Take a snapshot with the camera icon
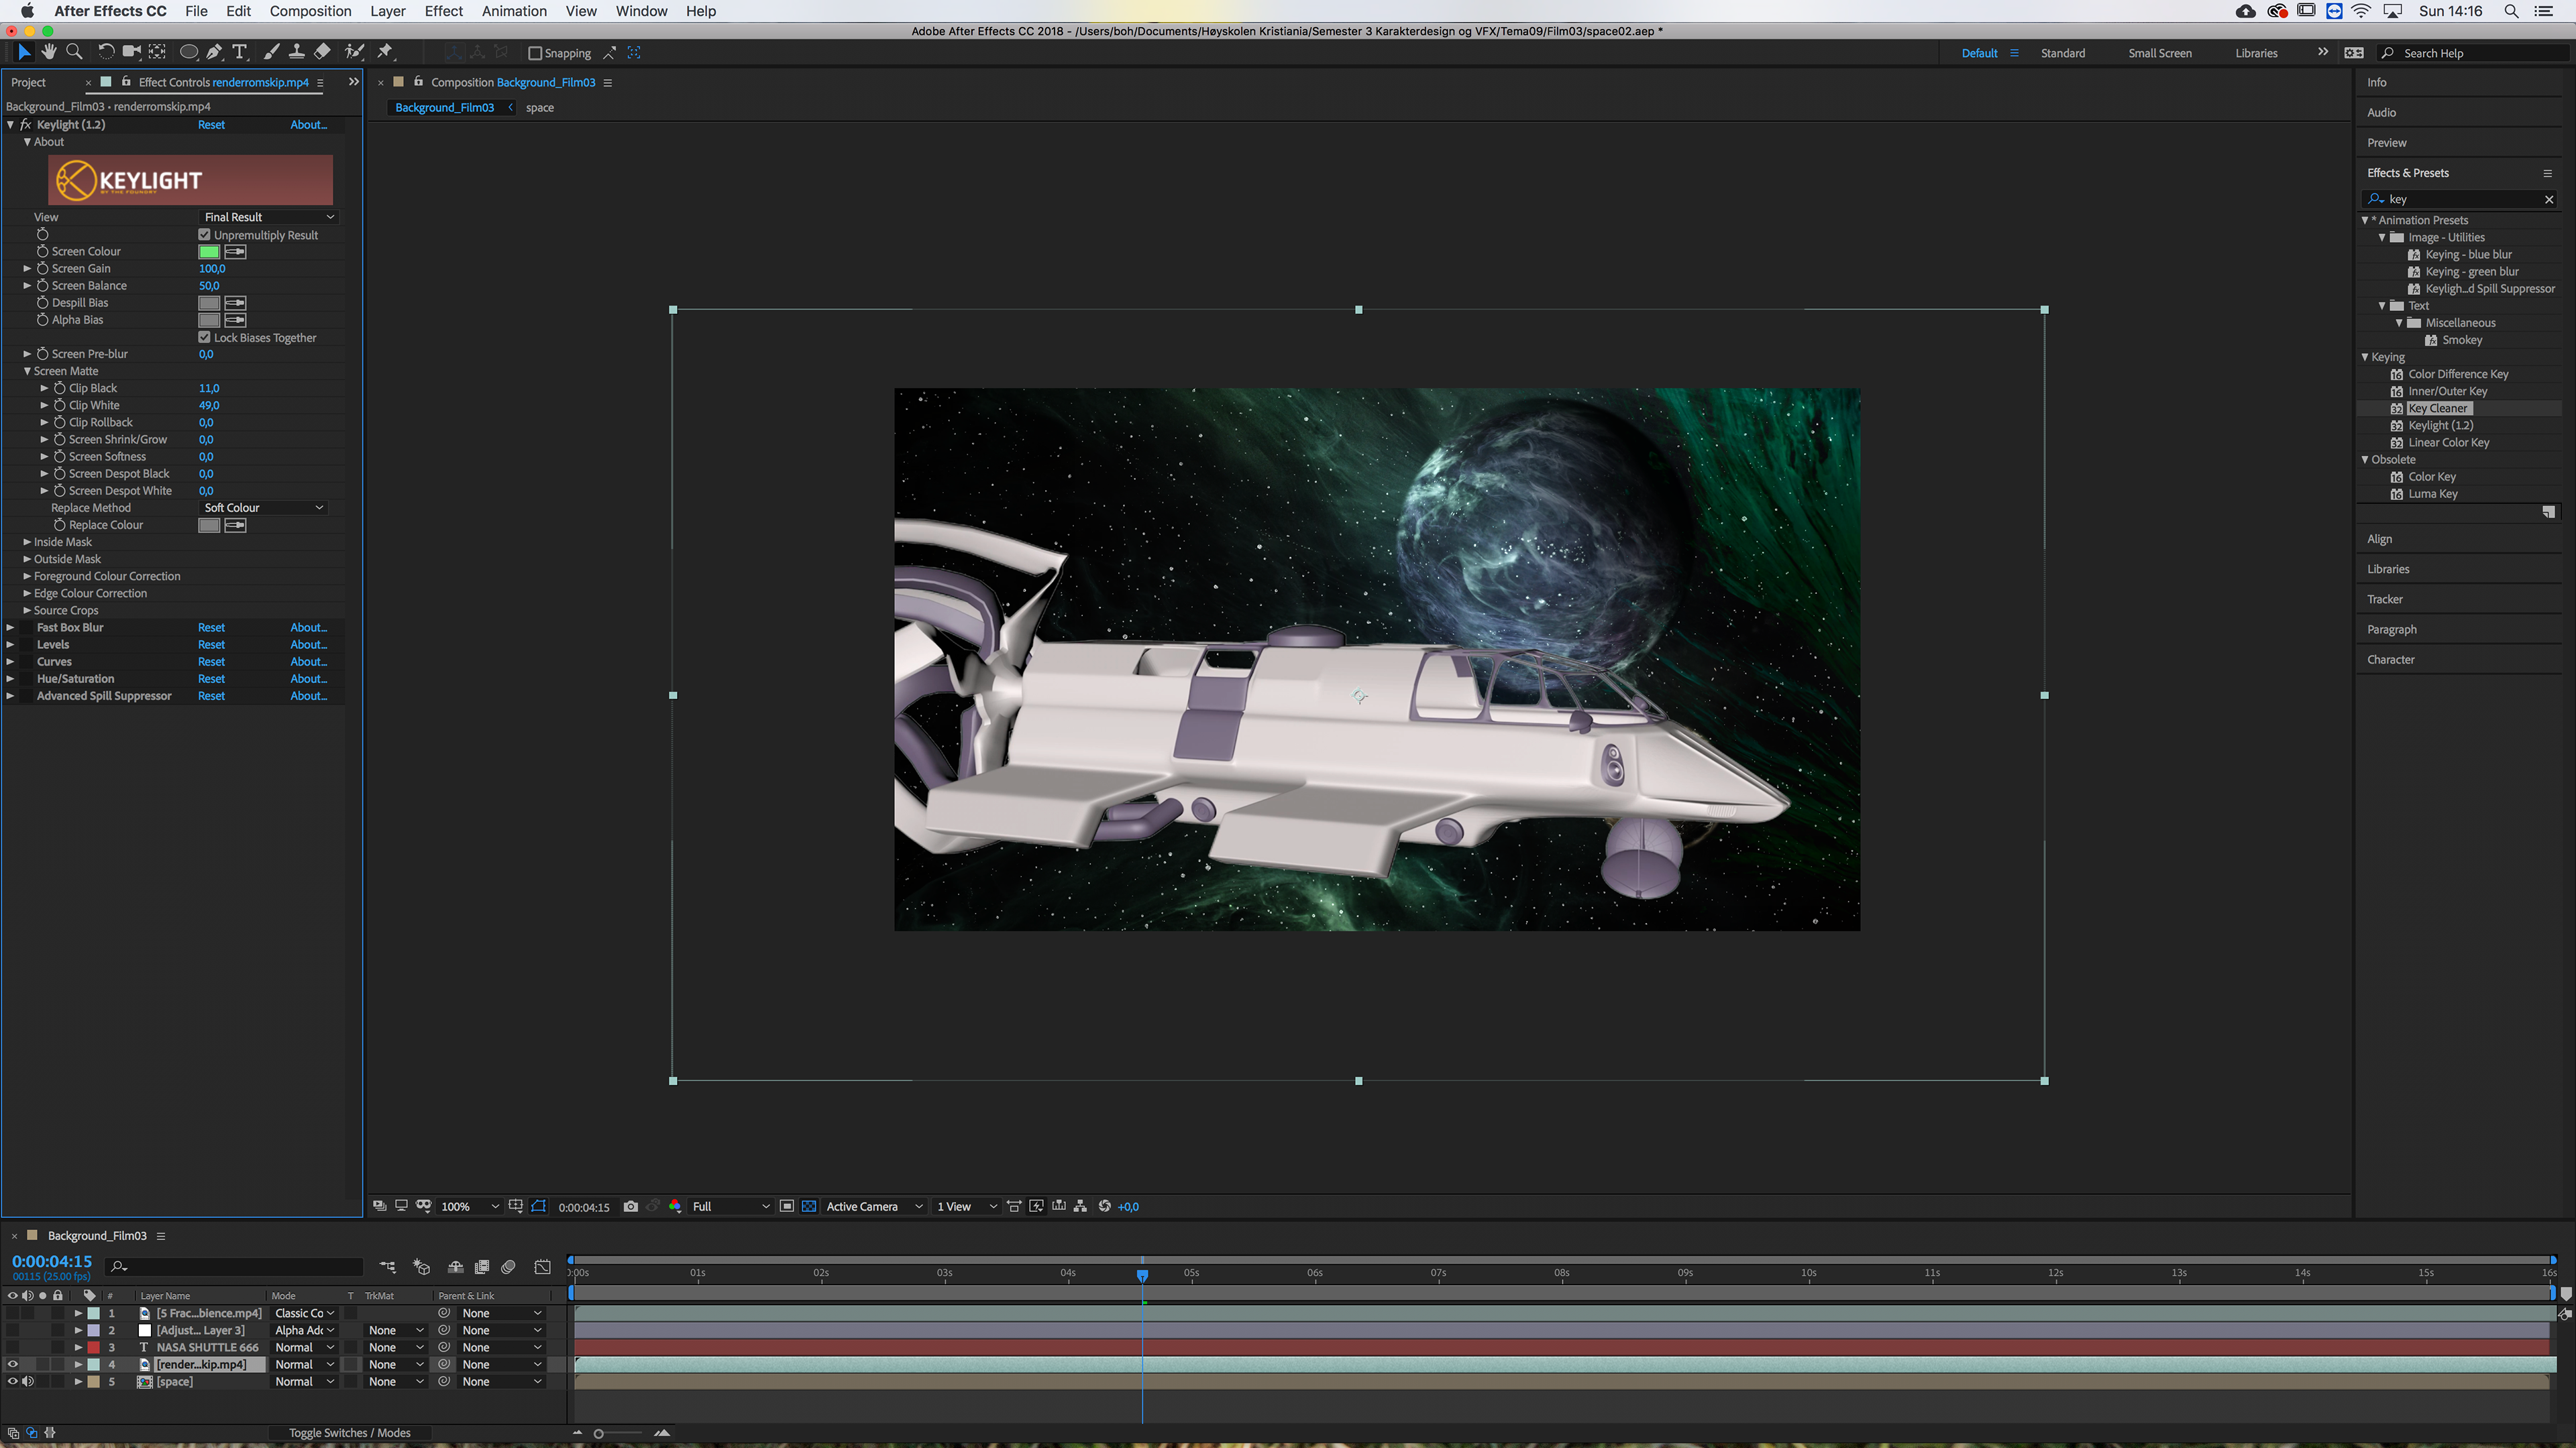Screen dimensions: 2576x1448 pos(630,1206)
